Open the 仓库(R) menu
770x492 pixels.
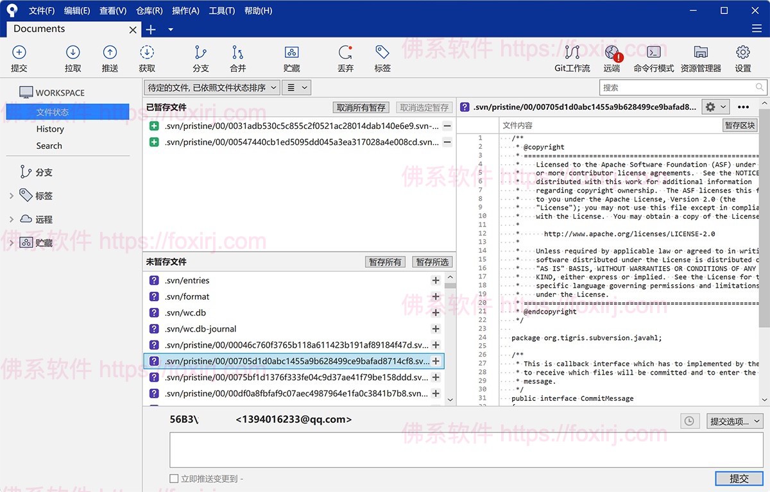point(148,10)
